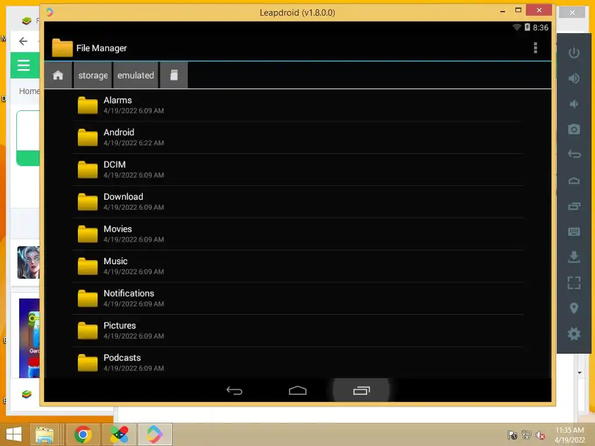Click the DCIM folder icon
Viewport: 595px width, 446px height.
click(88, 170)
